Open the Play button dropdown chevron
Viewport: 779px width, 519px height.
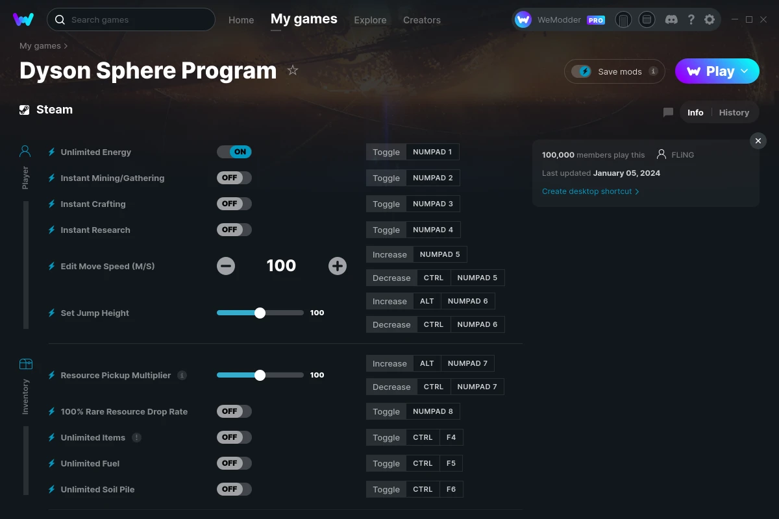[744, 71]
